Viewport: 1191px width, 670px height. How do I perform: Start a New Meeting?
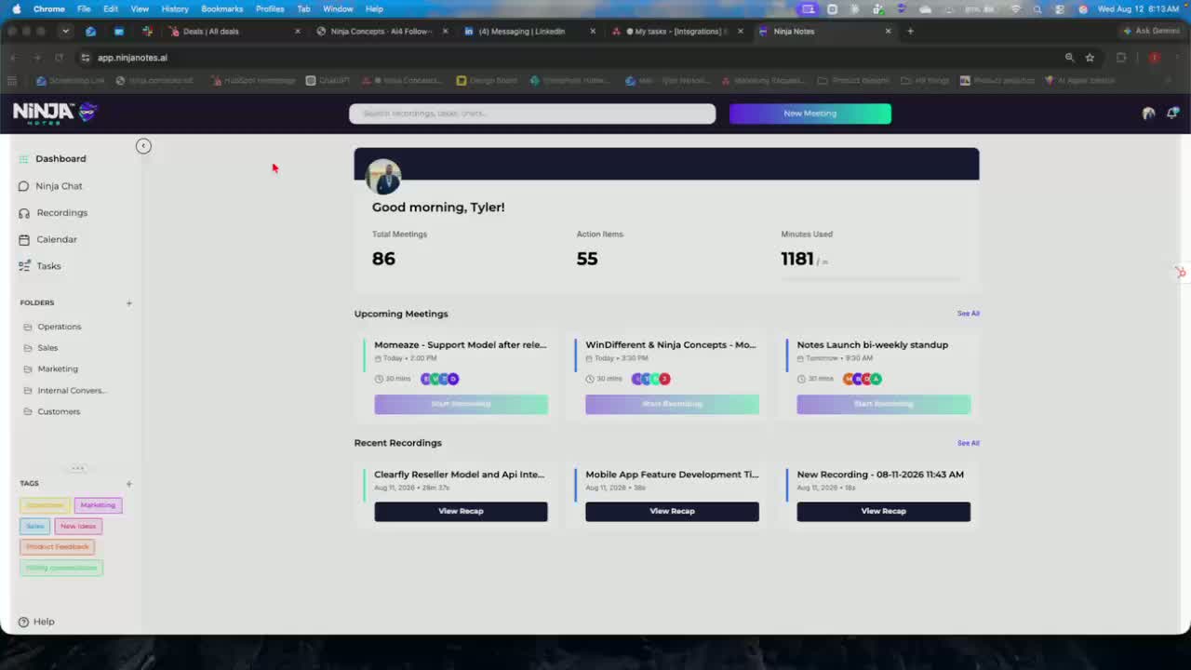coord(810,114)
